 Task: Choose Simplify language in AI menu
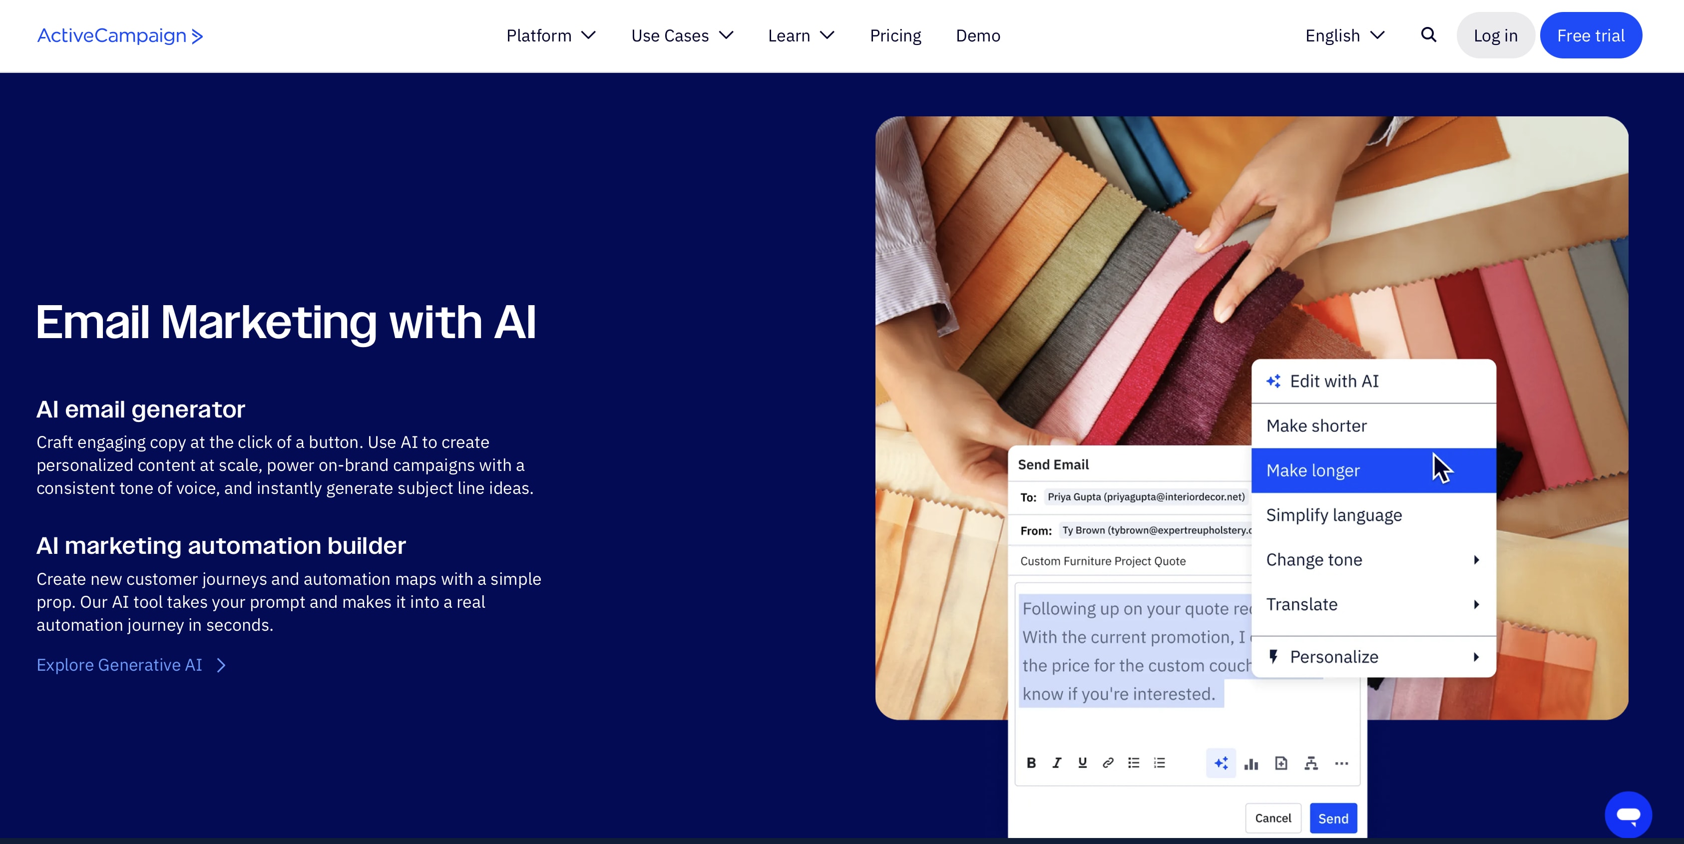tap(1333, 515)
